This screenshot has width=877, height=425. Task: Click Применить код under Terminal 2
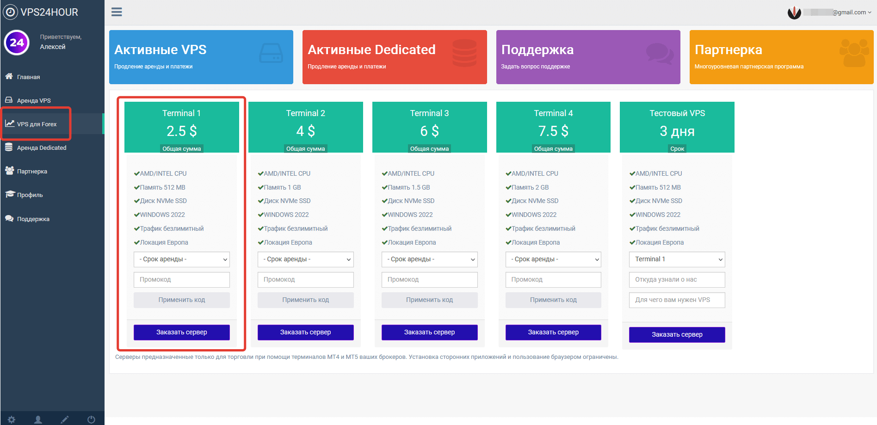tap(306, 300)
